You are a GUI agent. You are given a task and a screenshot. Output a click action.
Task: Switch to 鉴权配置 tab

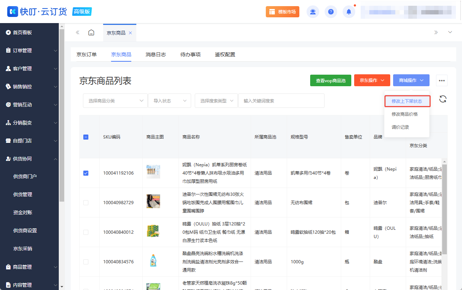(x=225, y=55)
